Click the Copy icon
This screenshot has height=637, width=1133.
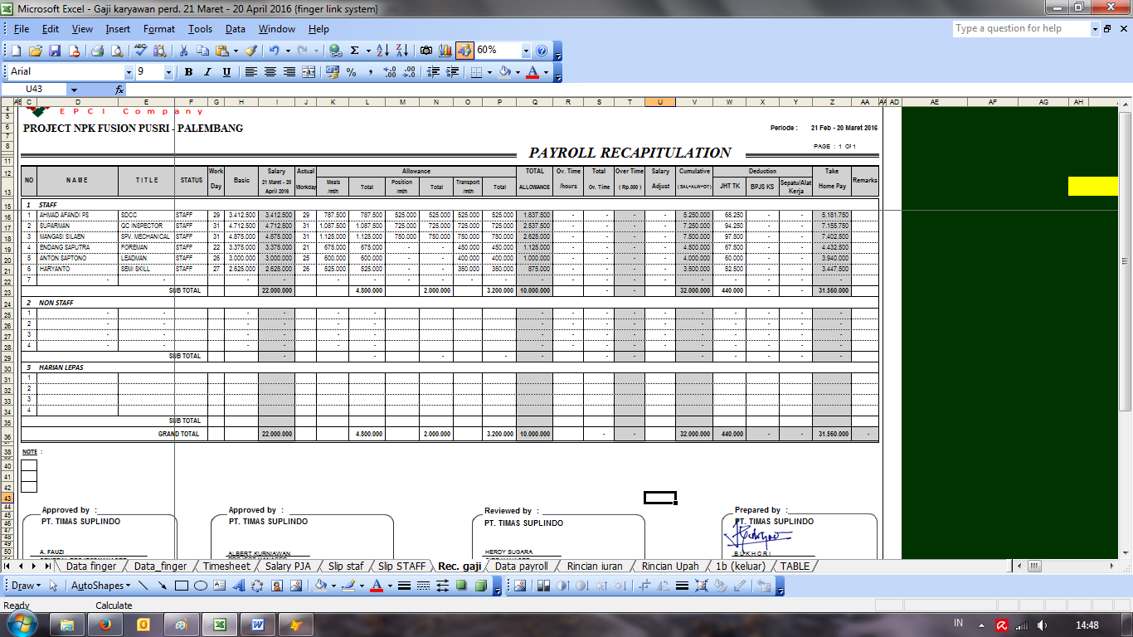tap(203, 51)
